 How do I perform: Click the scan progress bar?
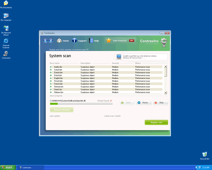pyautogui.click(x=81, y=104)
